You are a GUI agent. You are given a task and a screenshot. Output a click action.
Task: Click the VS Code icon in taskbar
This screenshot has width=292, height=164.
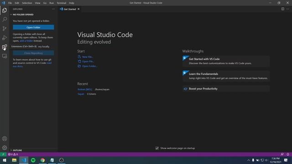(24, 160)
